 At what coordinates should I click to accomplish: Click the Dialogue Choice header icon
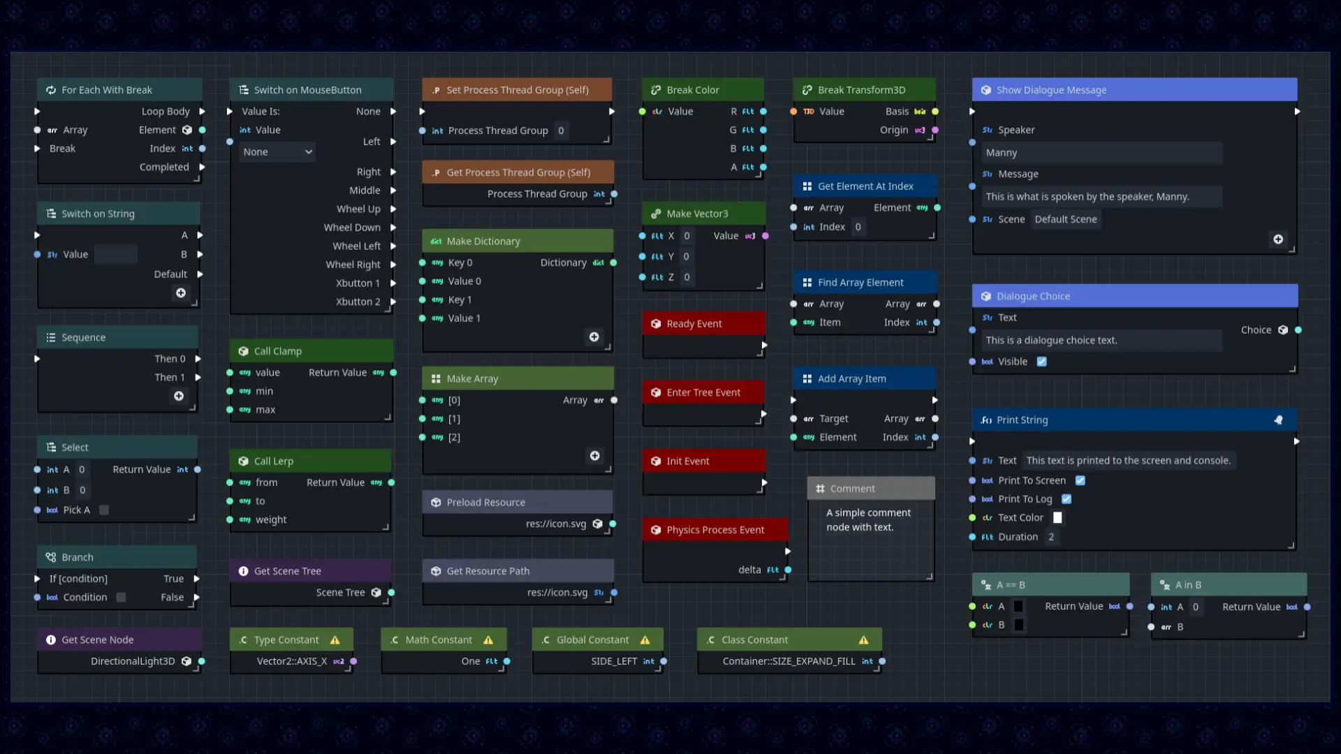tap(985, 296)
